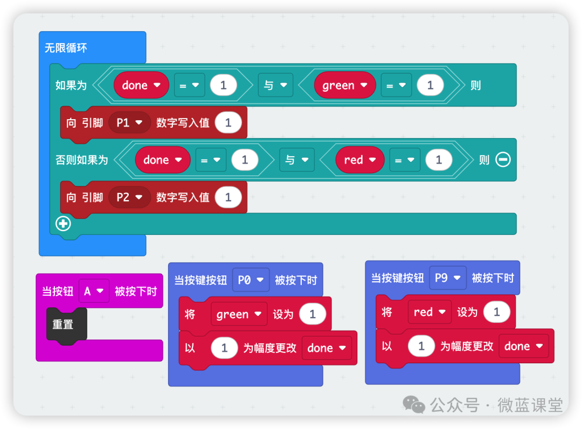Open the done dropdown in the P0 change block
The width and height of the screenshot is (582, 429).
point(327,348)
